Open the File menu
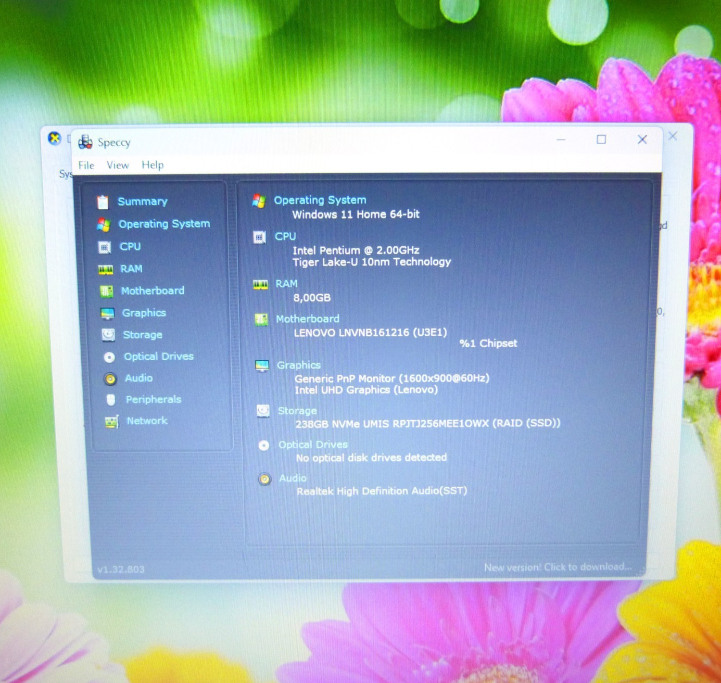 [86, 166]
